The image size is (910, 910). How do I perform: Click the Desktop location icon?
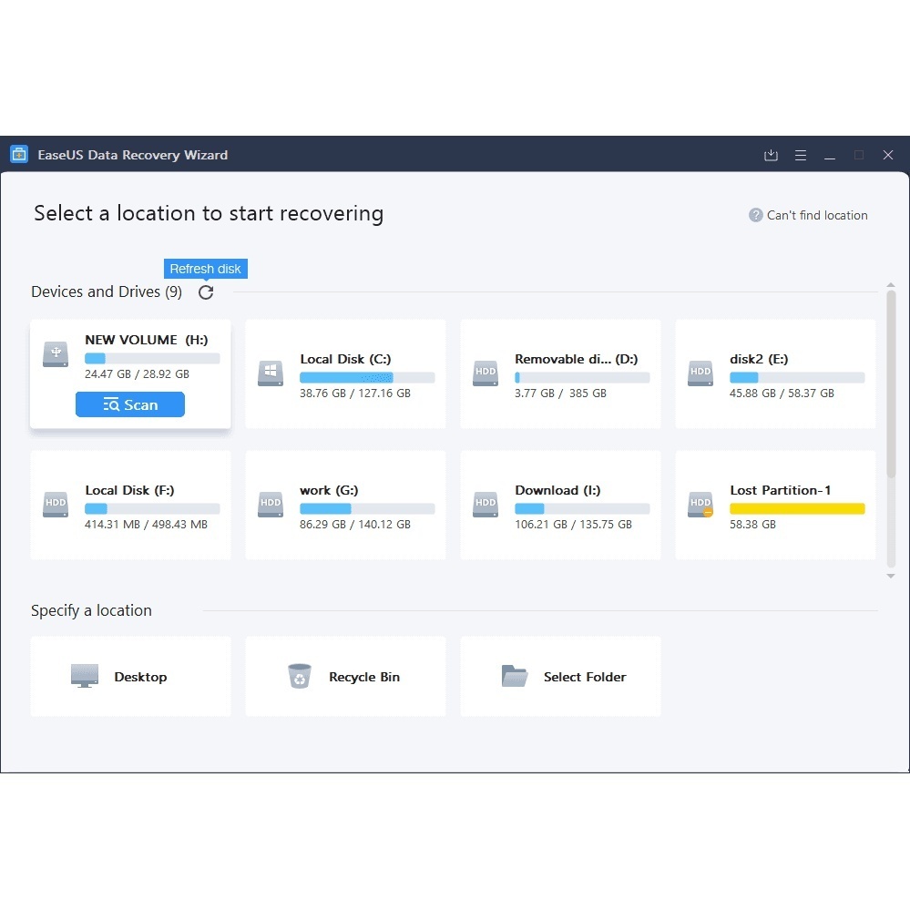coord(85,676)
